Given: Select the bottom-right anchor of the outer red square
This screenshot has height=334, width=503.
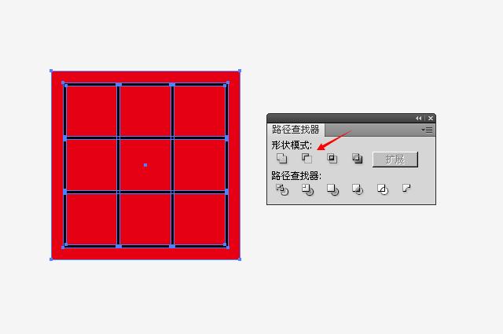Looking at the screenshot, I should coord(240,259).
